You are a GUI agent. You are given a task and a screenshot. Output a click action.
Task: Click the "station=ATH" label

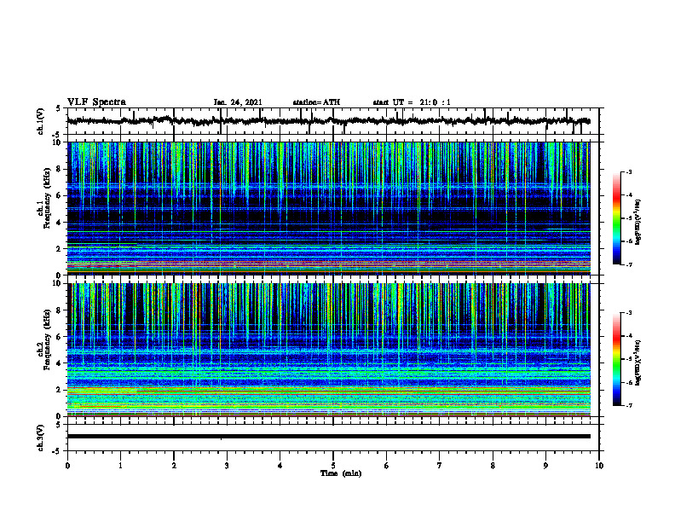(x=316, y=102)
